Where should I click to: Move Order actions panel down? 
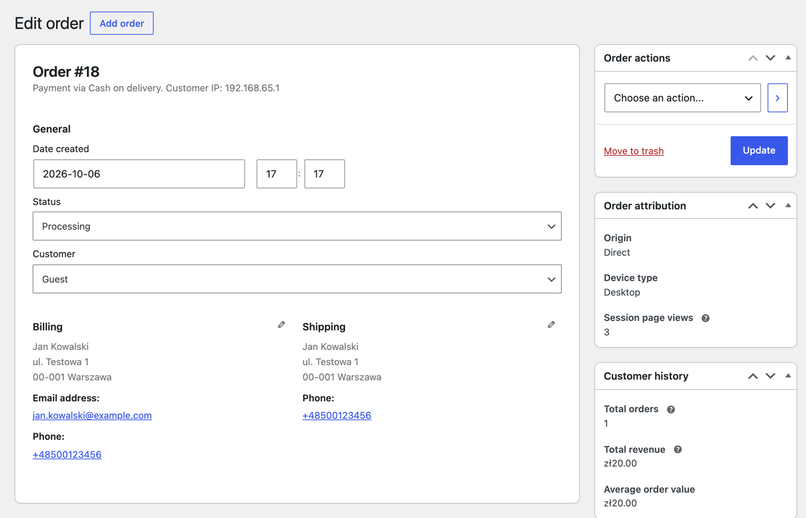(x=770, y=58)
